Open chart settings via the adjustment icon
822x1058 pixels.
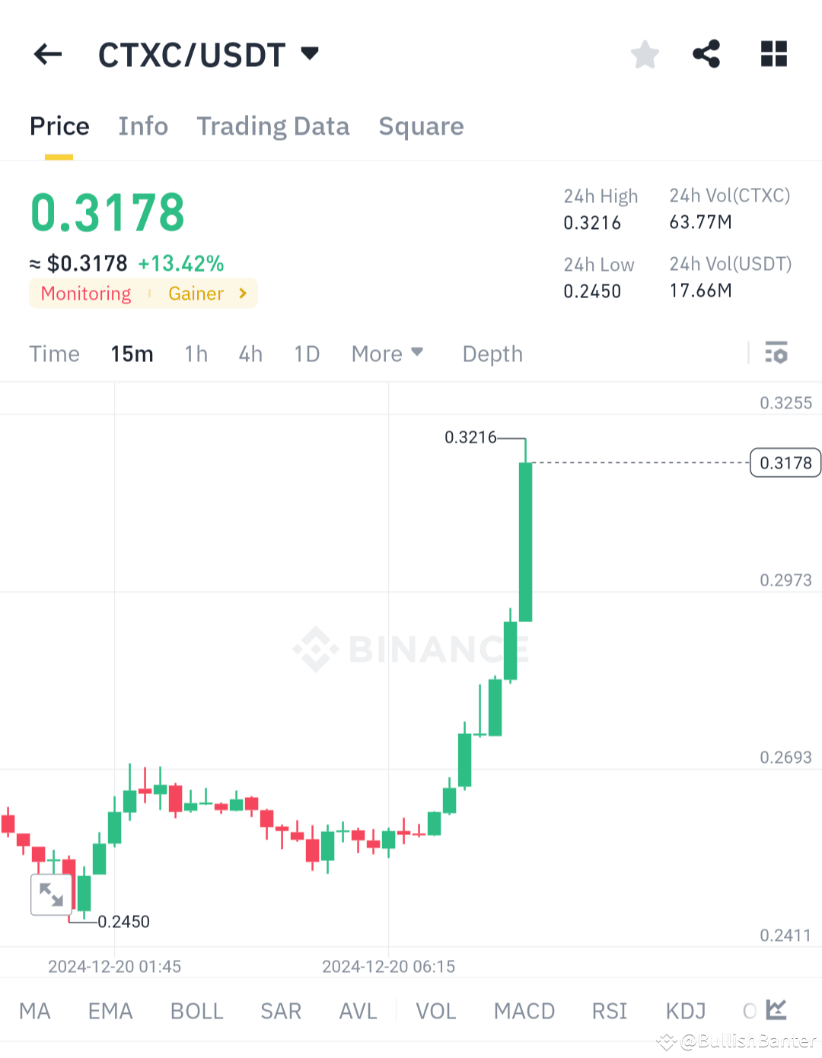(x=776, y=353)
